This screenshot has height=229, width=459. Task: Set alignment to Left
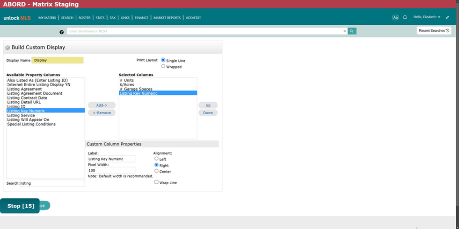click(x=156, y=159)
